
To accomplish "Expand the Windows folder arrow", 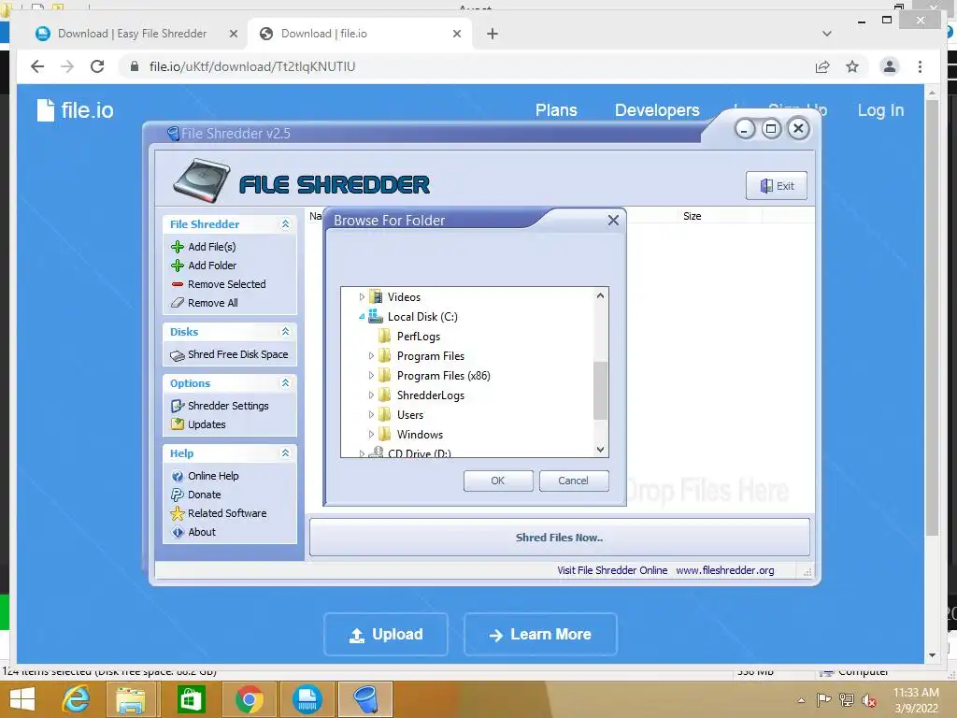I will (370, 434).
